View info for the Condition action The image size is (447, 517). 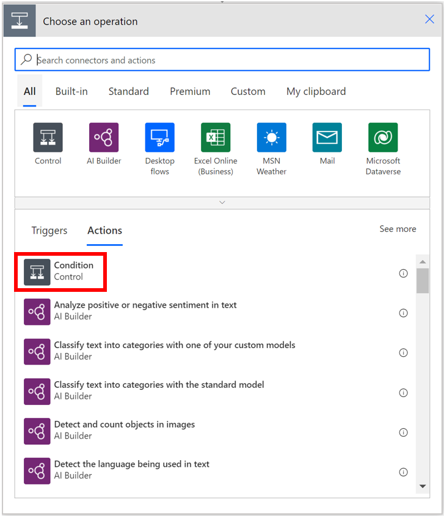tap(403, 273)
